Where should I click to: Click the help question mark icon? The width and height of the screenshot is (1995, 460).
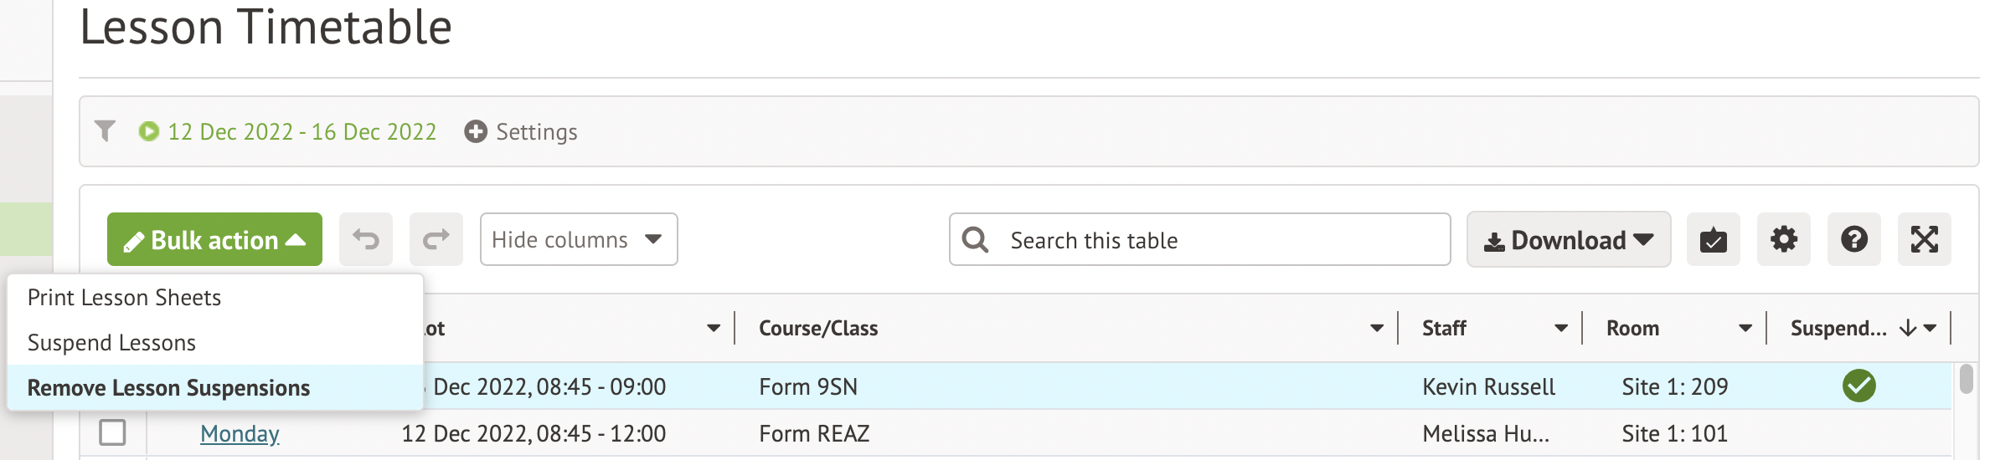click(1853, 240)
